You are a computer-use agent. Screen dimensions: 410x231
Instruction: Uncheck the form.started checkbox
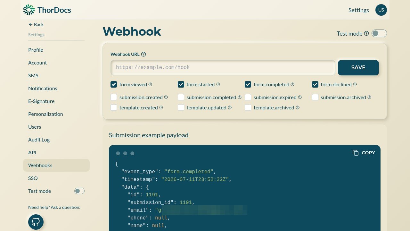tap(181, 84)
